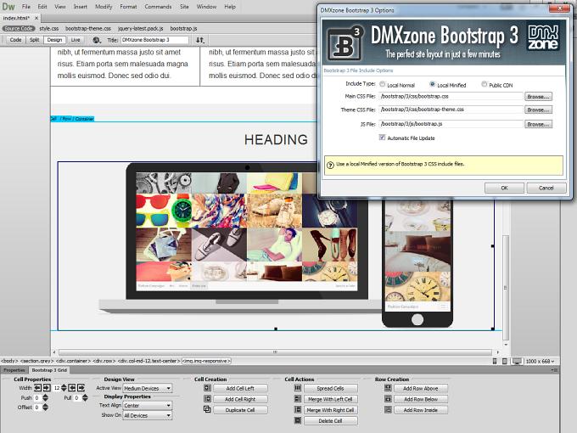Browse for Theme CSS File

tap(538, 110)
